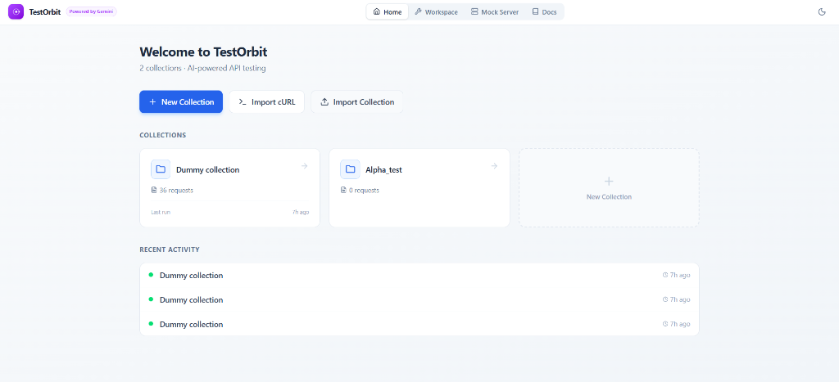Open the Alpha_test collection name

pyautogui.click(x=383, y=170)
